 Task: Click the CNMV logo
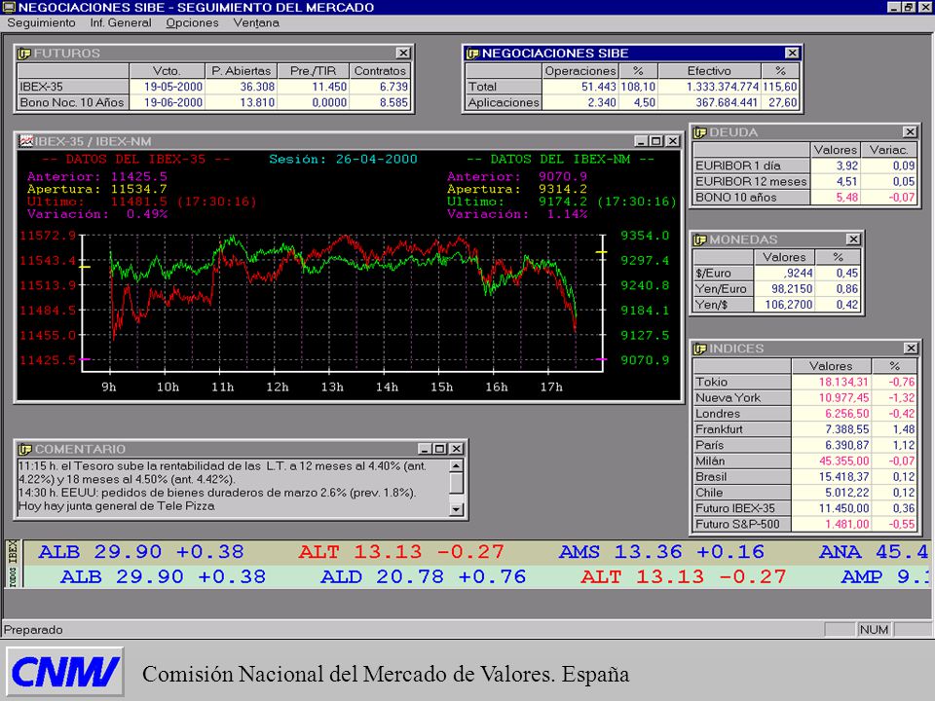click(65, 672)
